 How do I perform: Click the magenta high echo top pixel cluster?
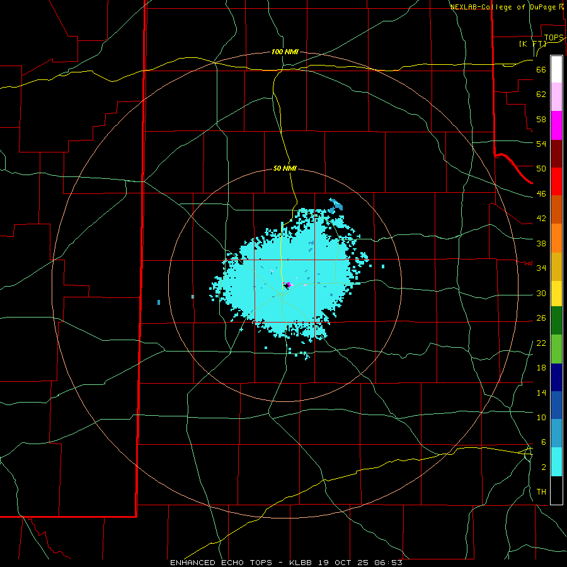(289, 284)
